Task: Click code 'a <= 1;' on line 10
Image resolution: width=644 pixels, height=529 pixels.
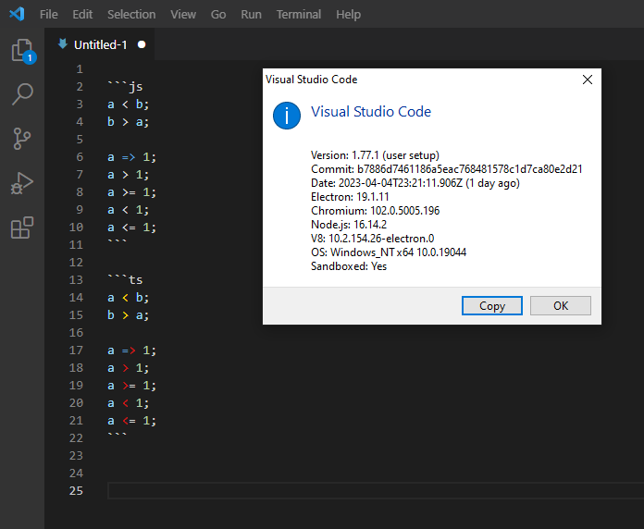Action: [131, 228]
